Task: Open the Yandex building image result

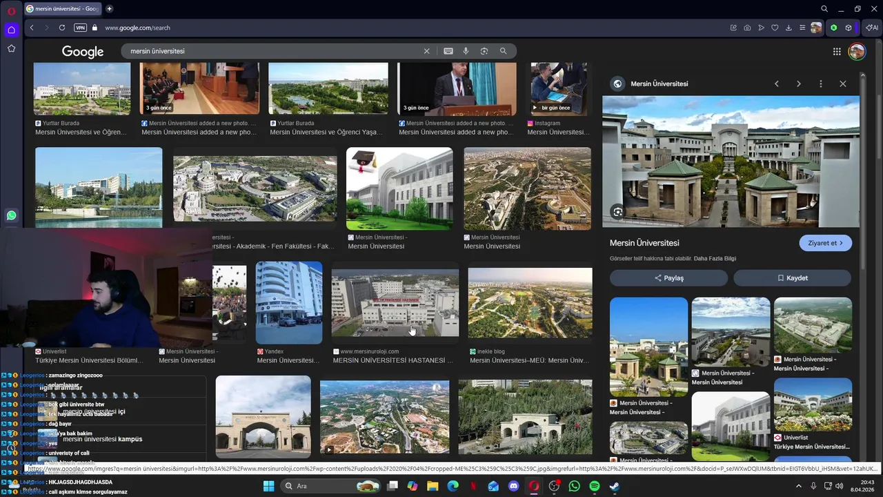Action: click(x=289, y=302)
